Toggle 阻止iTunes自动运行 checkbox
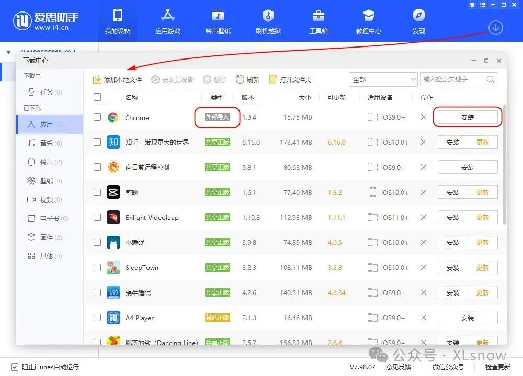This screenshot has width=523, height=376. 15,367
